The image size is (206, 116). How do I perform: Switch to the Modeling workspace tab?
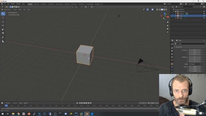point(36,4)
